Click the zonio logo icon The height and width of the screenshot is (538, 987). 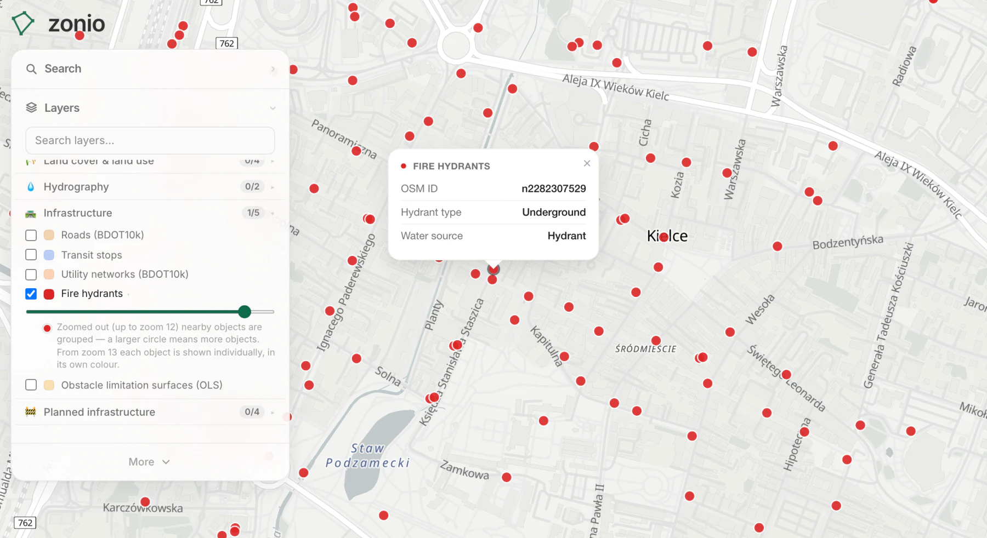click(23, 24)
